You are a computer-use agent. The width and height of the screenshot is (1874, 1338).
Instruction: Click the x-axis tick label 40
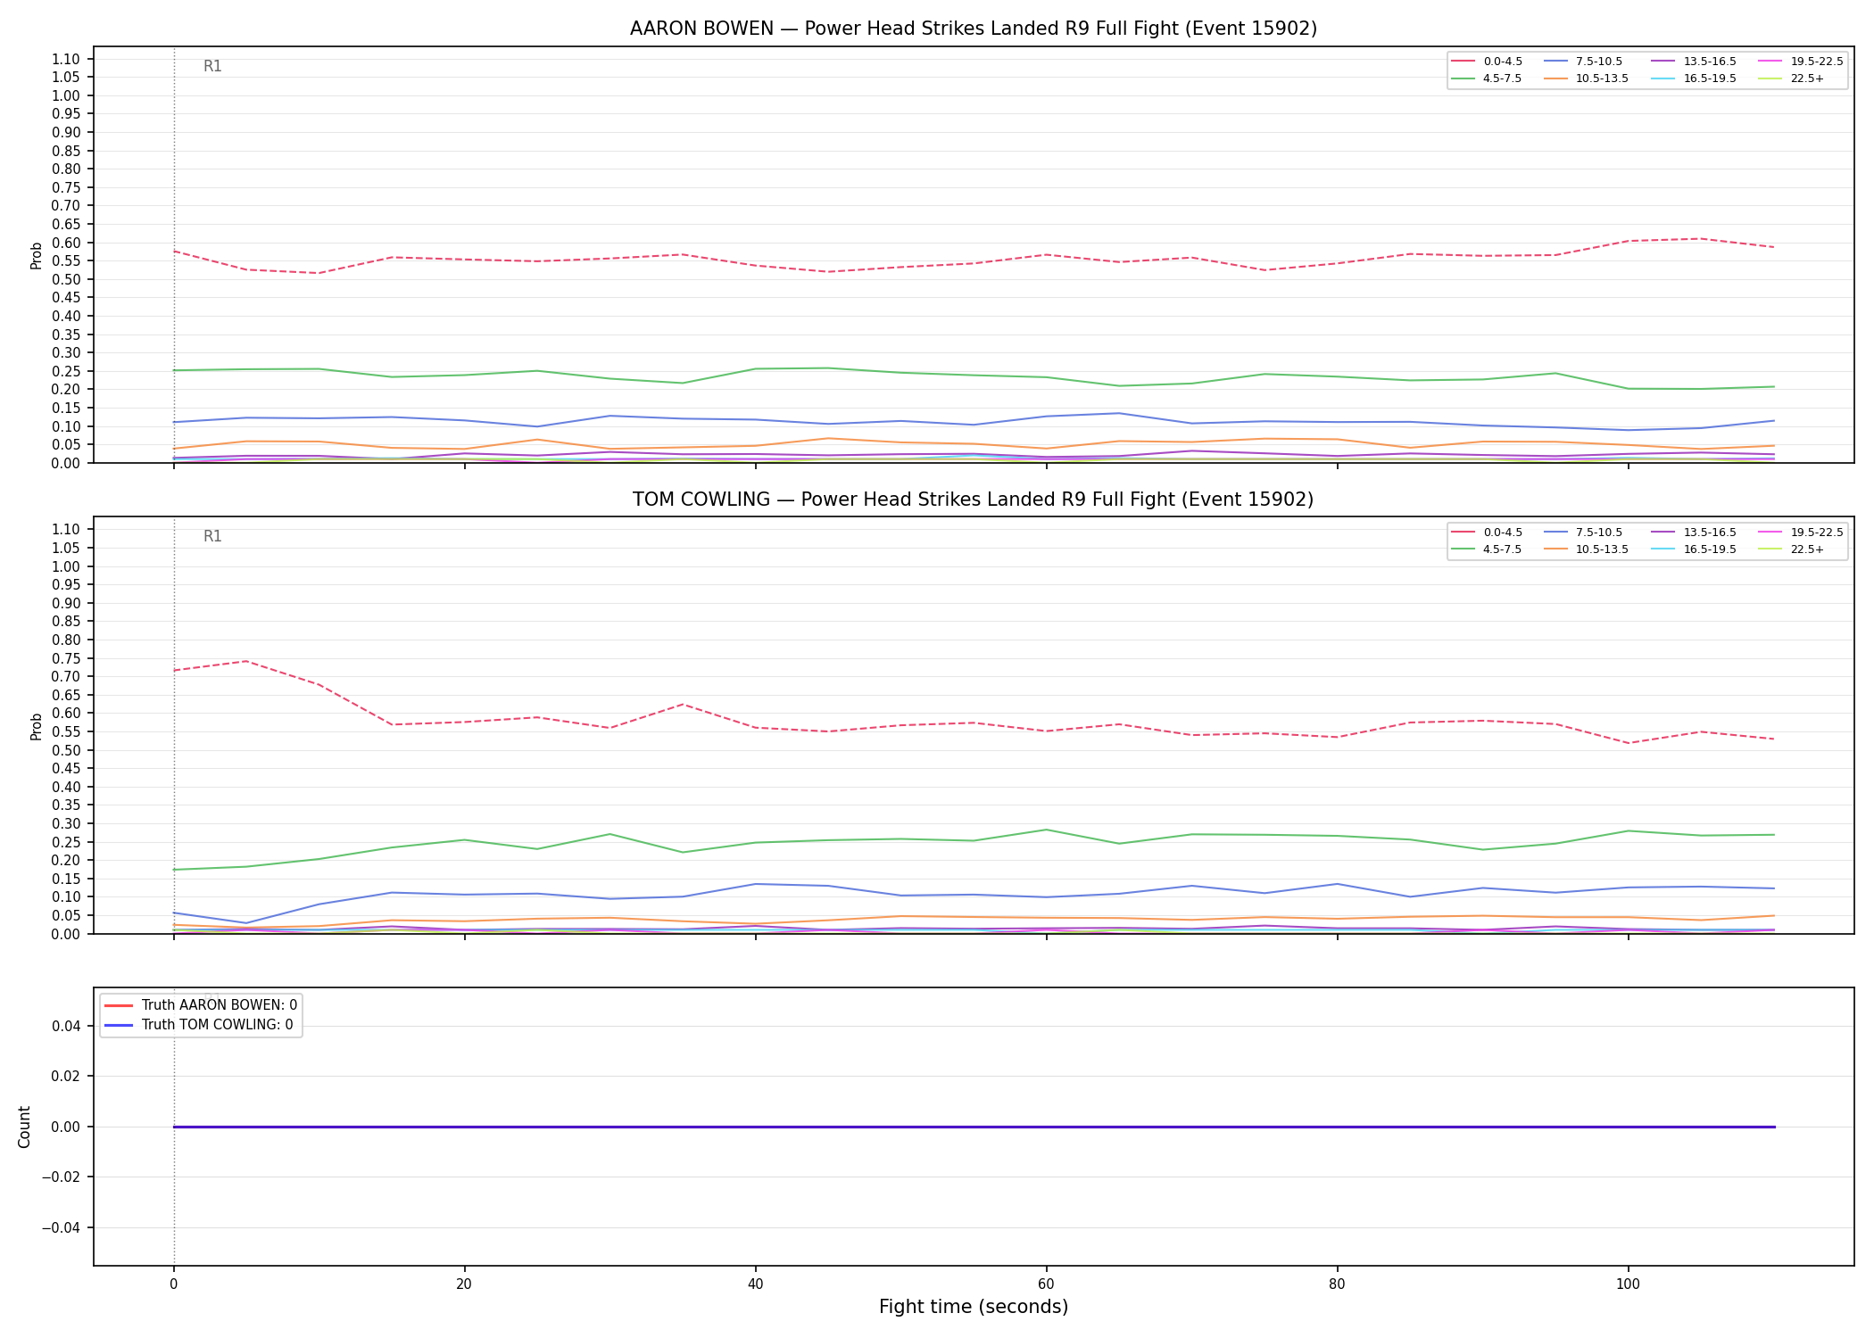pos(755,1284)
